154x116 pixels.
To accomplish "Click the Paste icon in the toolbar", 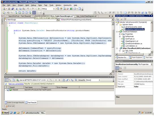I will [24, 9].
